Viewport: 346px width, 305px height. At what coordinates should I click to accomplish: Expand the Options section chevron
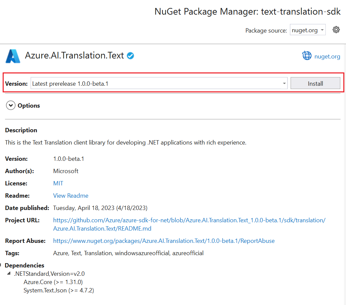point(10,105)
